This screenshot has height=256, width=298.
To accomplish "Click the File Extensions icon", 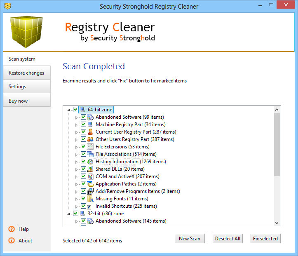I will point(90,147).
